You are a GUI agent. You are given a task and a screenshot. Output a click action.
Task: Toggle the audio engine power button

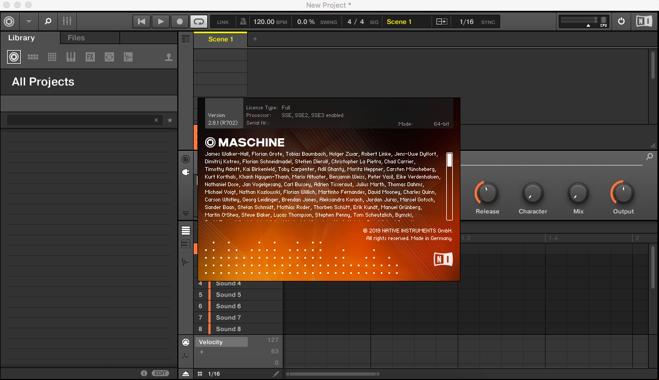coord(621,22)
